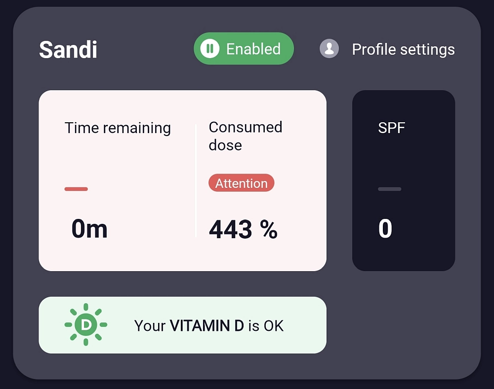Click the word "dose" under Consumed
Image resolution: width=494 pixels, height=389 pixels.
coord(225,145)
